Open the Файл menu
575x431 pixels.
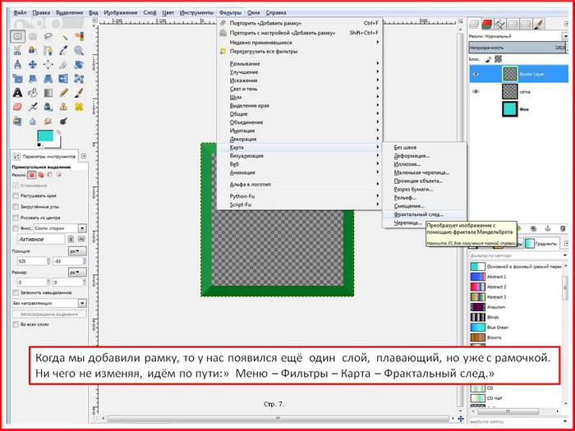click(20, 12)
